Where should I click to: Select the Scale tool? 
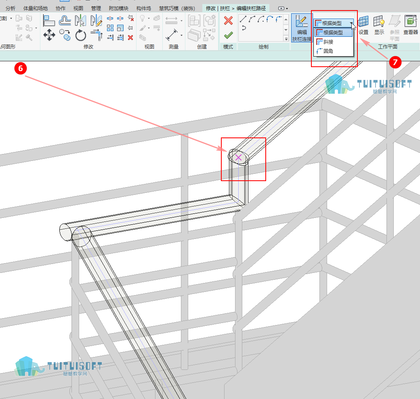[120, 28]
